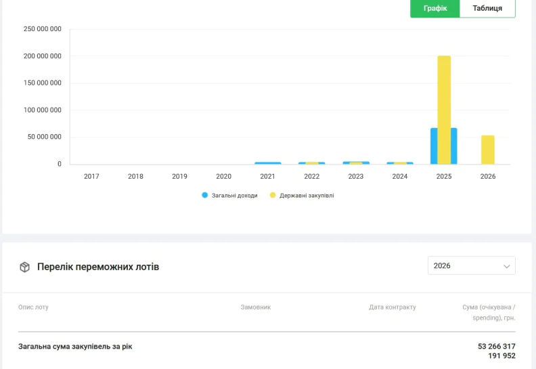
Task: Click the Перелік переможних лотів heading
Action: click(x=98, y=267)
